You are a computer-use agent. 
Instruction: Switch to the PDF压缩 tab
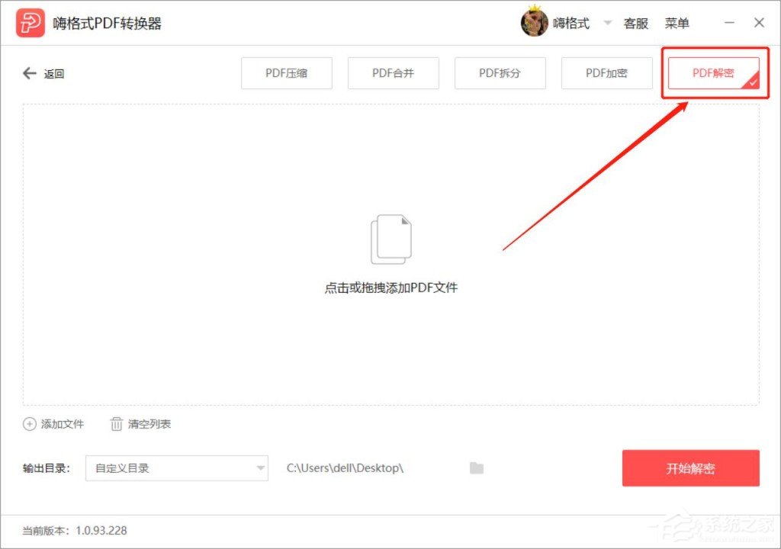tap(286, 73)
